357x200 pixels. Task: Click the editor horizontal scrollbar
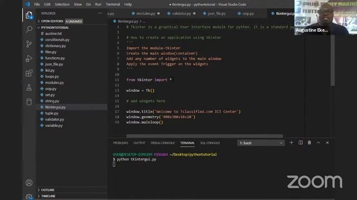tap(205, 136)
